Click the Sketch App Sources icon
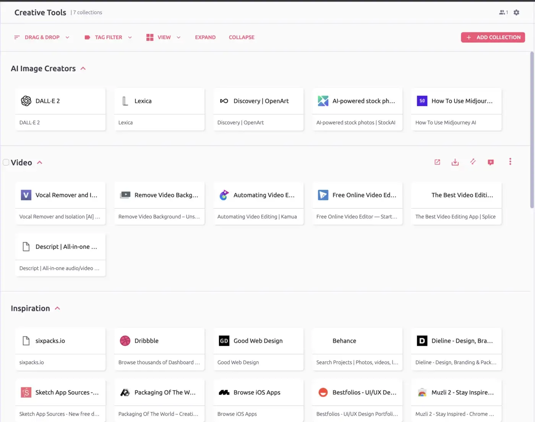The image size is (535, 422). [x=26, y=392]
